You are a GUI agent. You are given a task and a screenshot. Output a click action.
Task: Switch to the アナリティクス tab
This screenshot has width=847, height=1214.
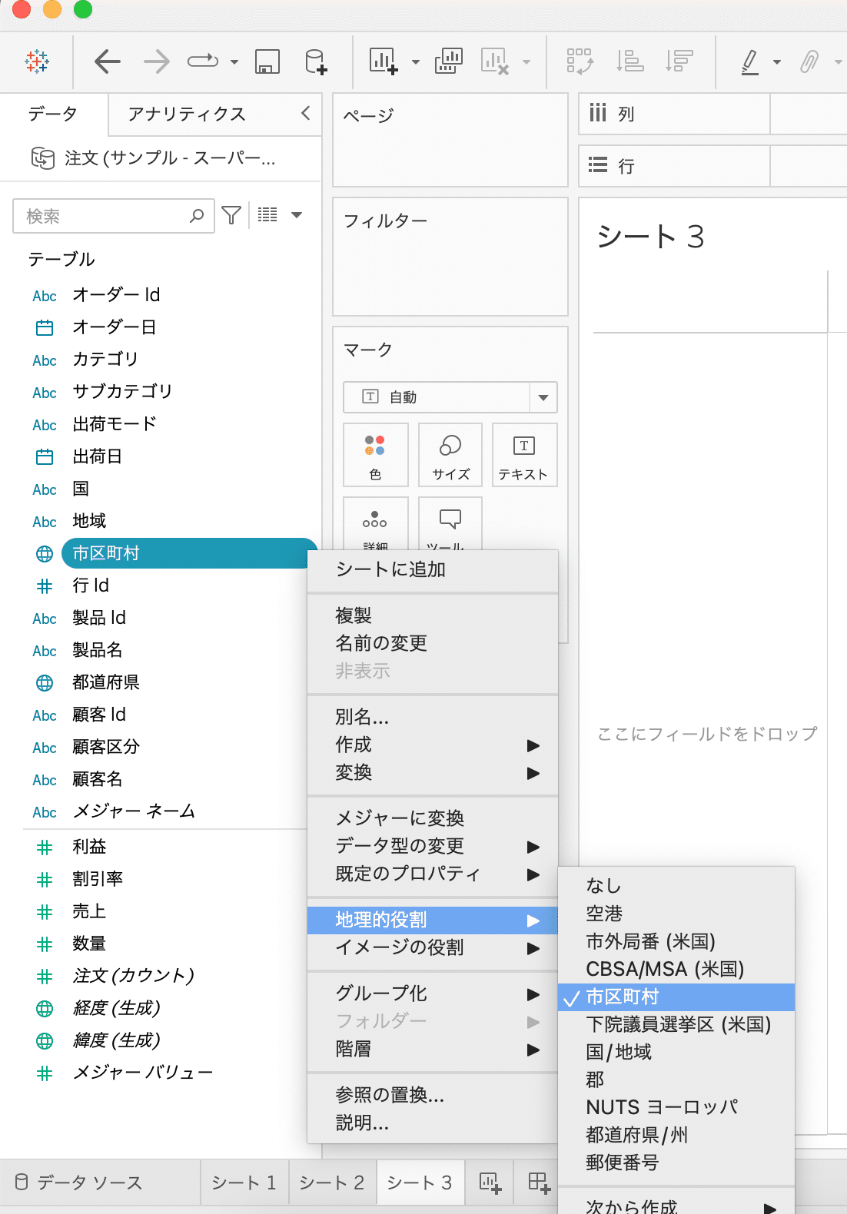click(187, 114)
